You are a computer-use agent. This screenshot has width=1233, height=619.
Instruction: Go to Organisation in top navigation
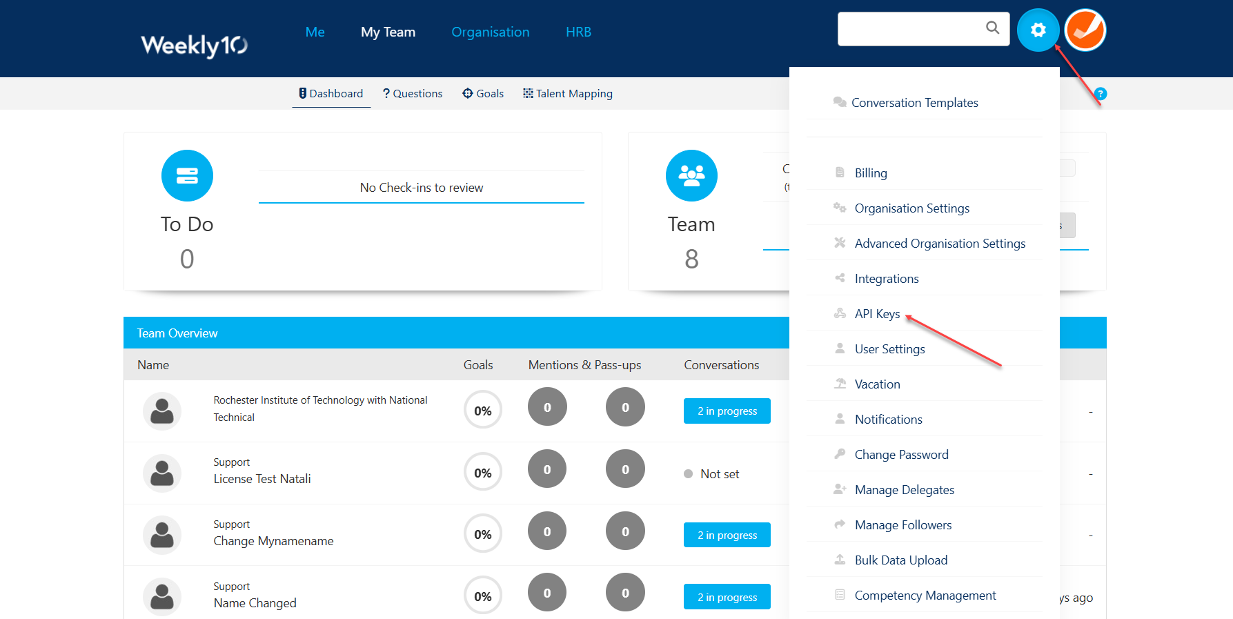(490, 32)
